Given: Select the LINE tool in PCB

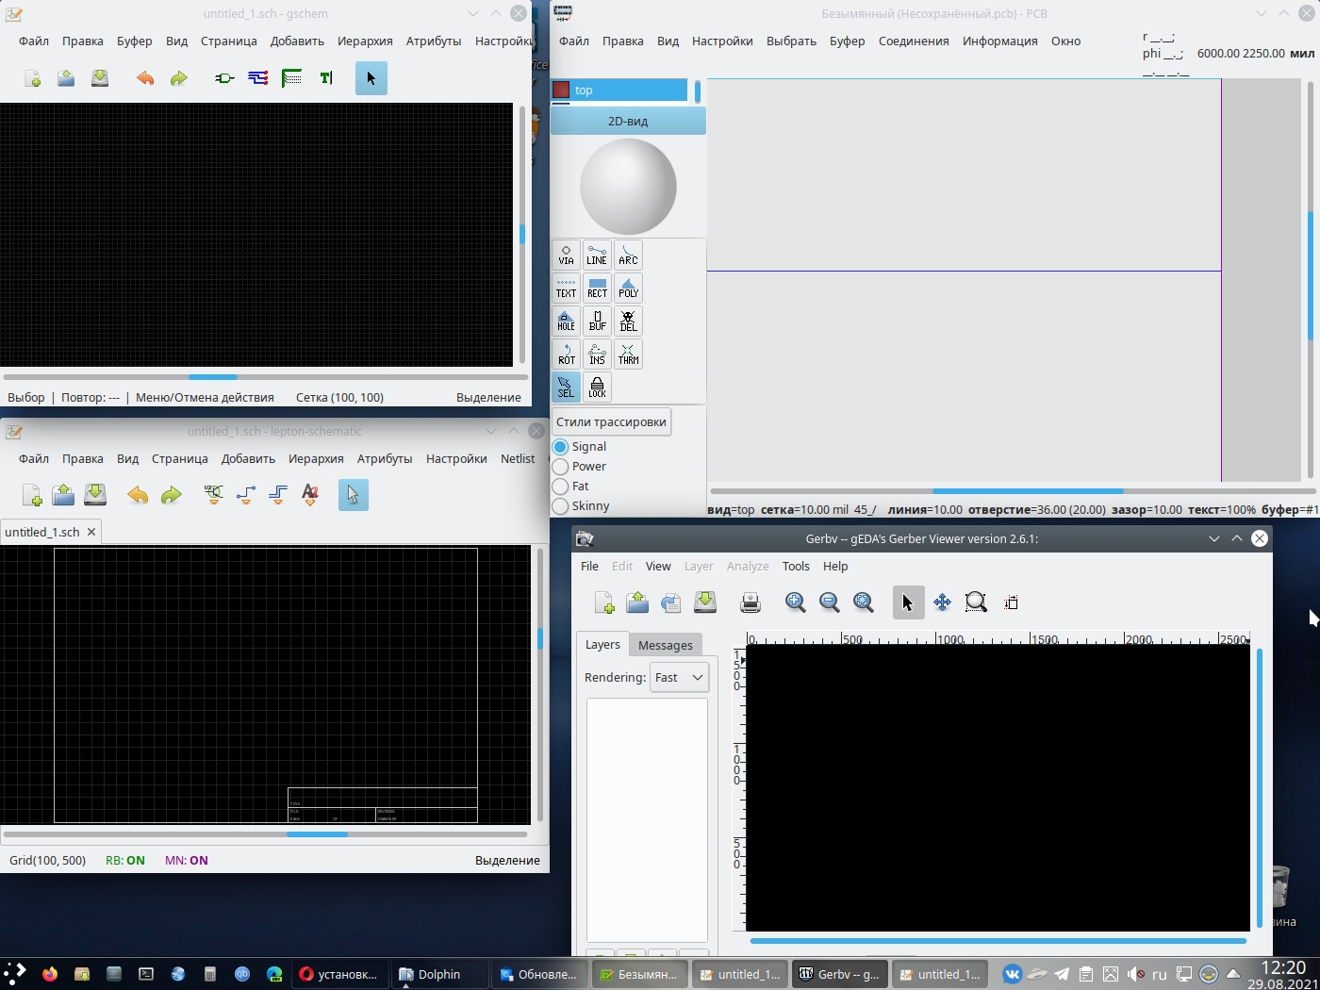Looking at the screenshot, I should 597,256.
